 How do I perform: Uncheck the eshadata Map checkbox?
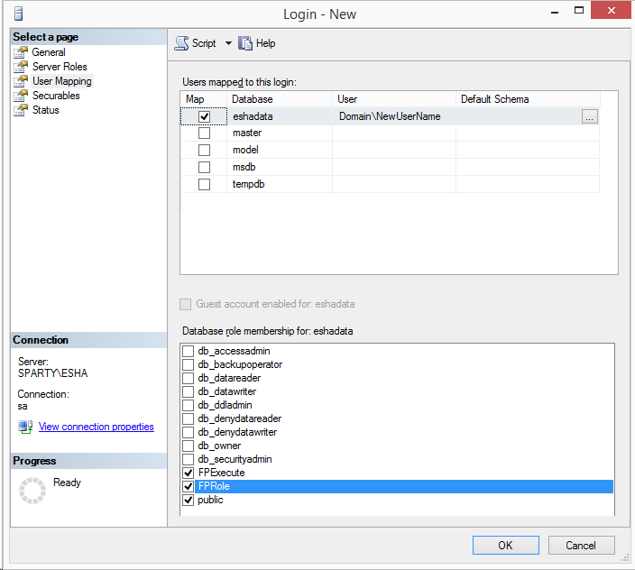click(x=205, y=116)
